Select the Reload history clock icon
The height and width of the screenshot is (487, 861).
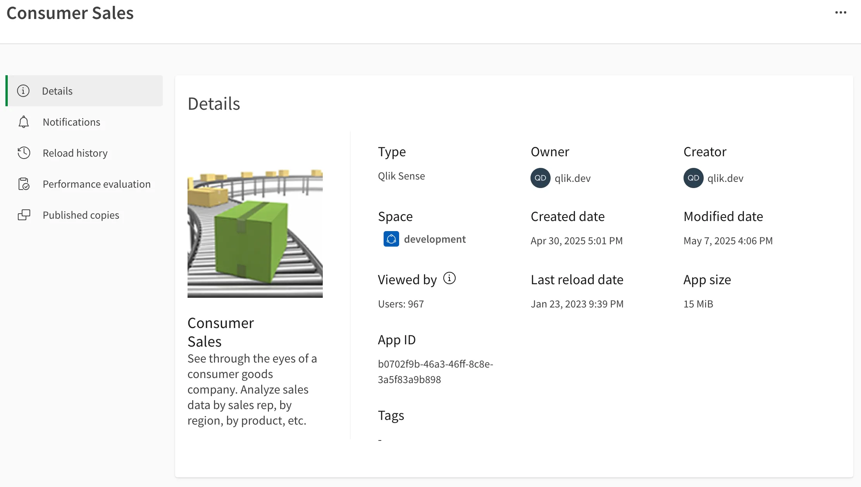(x=24, y=153)
